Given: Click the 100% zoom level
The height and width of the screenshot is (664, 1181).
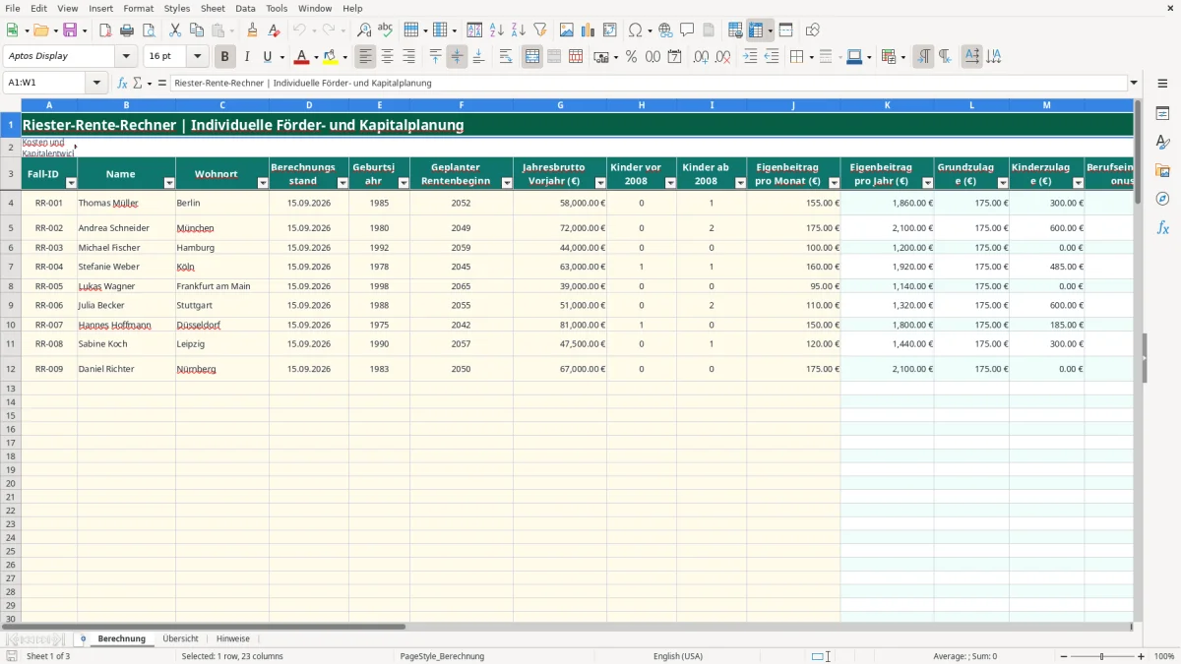Looking at the screenshot, I should point(1164,656).
